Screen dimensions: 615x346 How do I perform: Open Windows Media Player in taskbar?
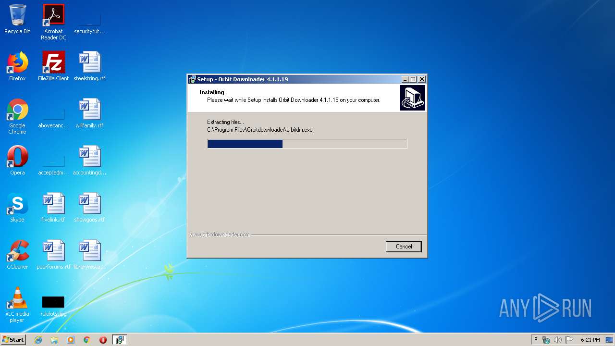[71, 340]
